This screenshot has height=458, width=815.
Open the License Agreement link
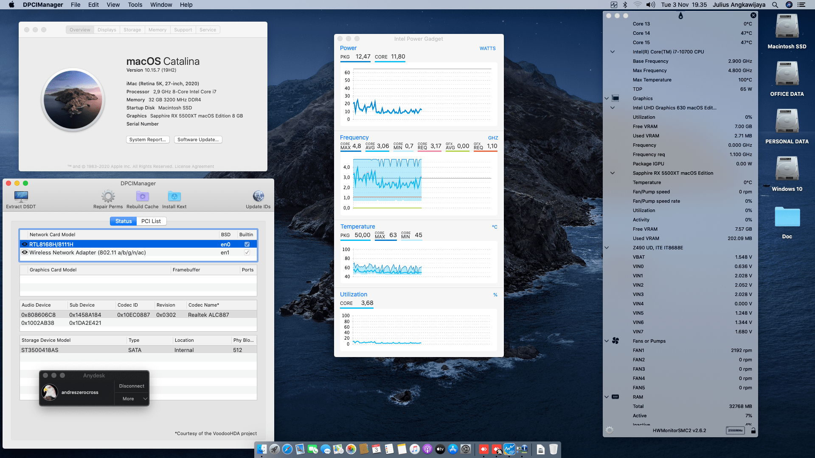pos(194,166)
